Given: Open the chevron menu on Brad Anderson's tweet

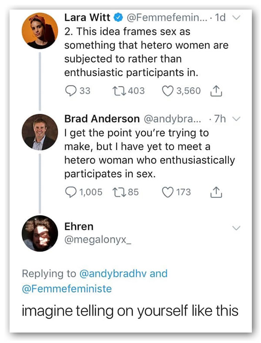Looking at the screenshot, I should (x=236, y=119).
